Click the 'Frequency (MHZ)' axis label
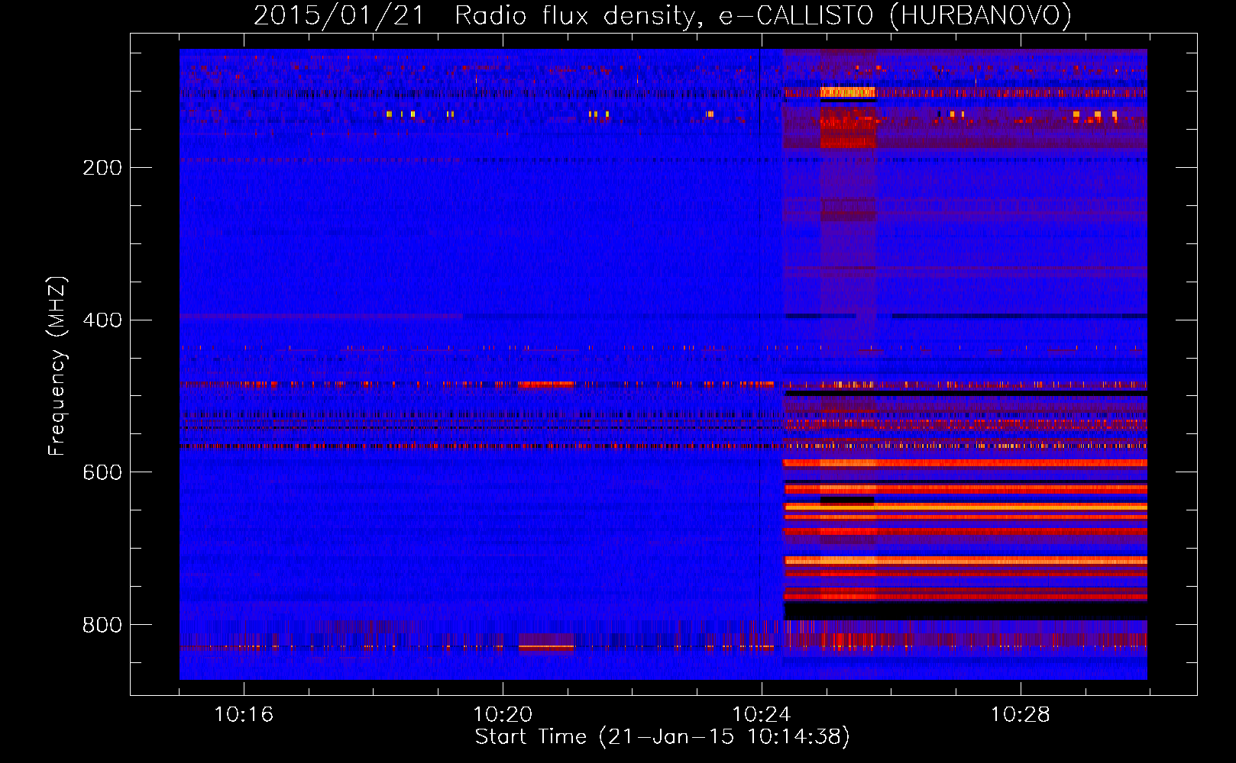This screenshot has width=1236, height=763. [x=57, y=366]
